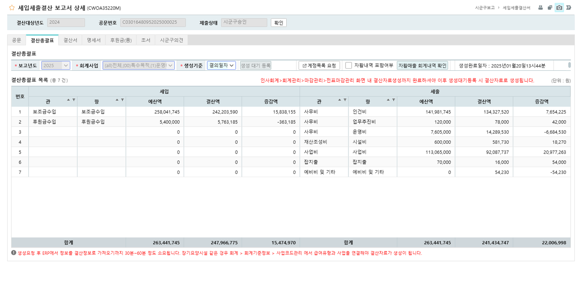Open the 후원금(품) tab
The image size is (582, 282).
(x=121, y=40)
